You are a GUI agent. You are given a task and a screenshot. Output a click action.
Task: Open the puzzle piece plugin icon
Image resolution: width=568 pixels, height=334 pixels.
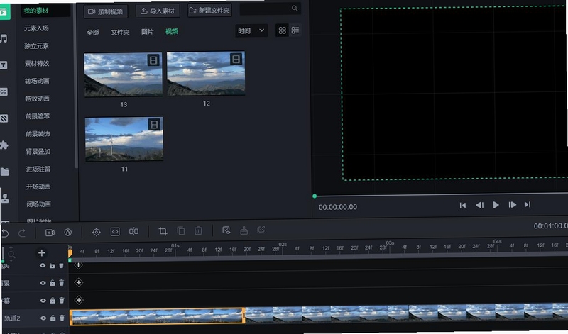(x=4, y=145)
